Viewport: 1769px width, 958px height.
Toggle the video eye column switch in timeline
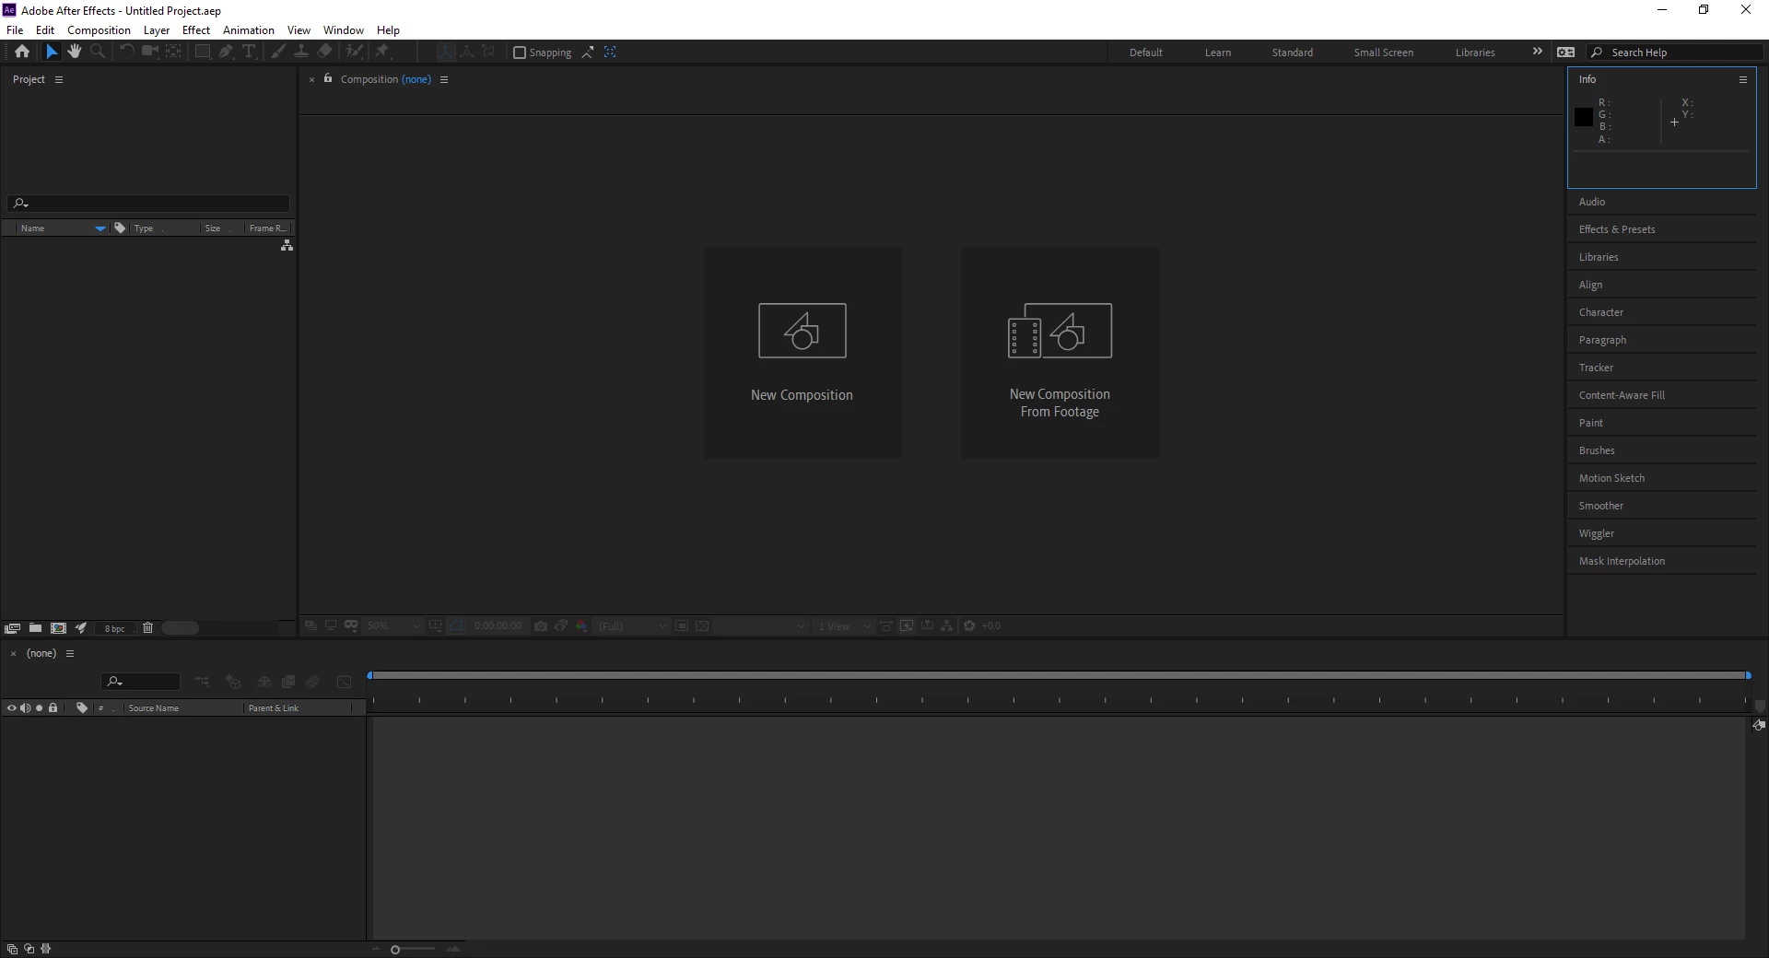[12, 707]
